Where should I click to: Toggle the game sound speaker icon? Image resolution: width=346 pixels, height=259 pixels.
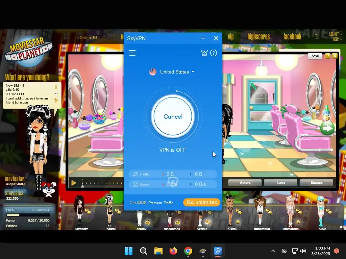342,227
